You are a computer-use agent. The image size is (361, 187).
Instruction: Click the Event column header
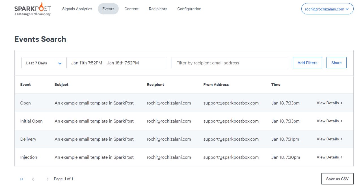[x=25, y=84]
